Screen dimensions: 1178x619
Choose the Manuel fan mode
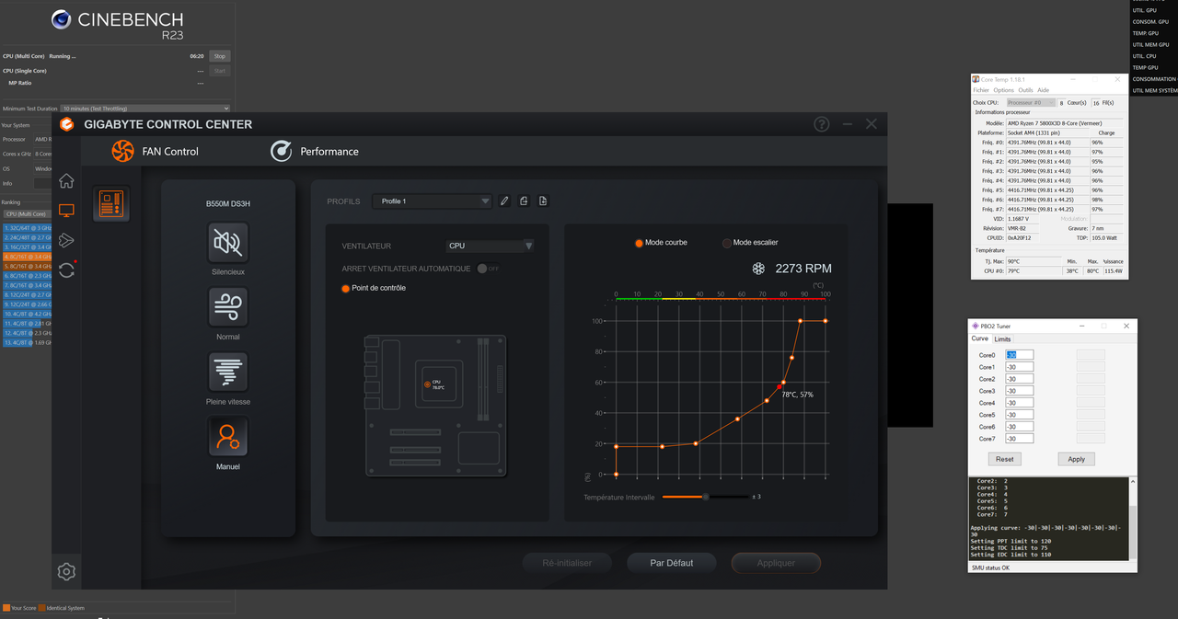click(228, 437)
